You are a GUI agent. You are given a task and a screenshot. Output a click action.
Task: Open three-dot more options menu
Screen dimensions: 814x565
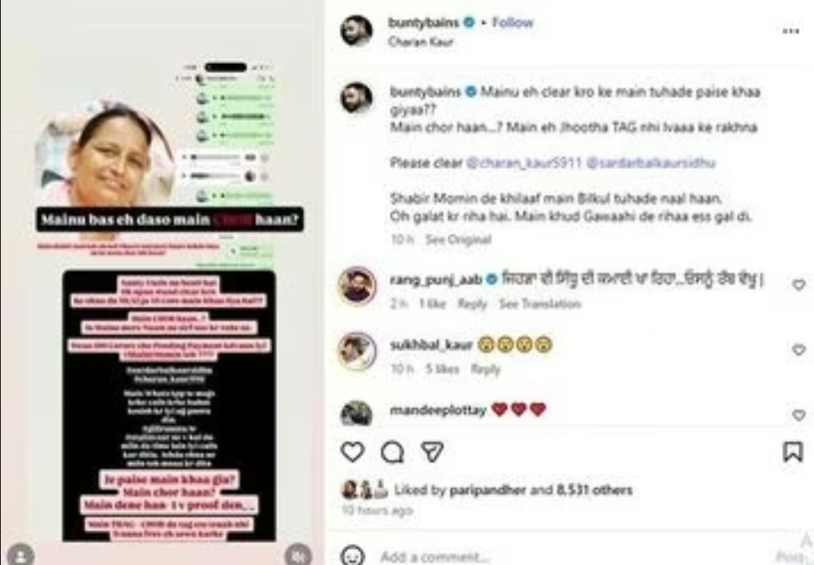[790, 31]
